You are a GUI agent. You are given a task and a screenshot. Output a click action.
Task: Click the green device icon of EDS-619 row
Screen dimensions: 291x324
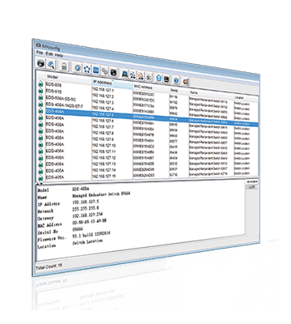(x=40, y=91)
